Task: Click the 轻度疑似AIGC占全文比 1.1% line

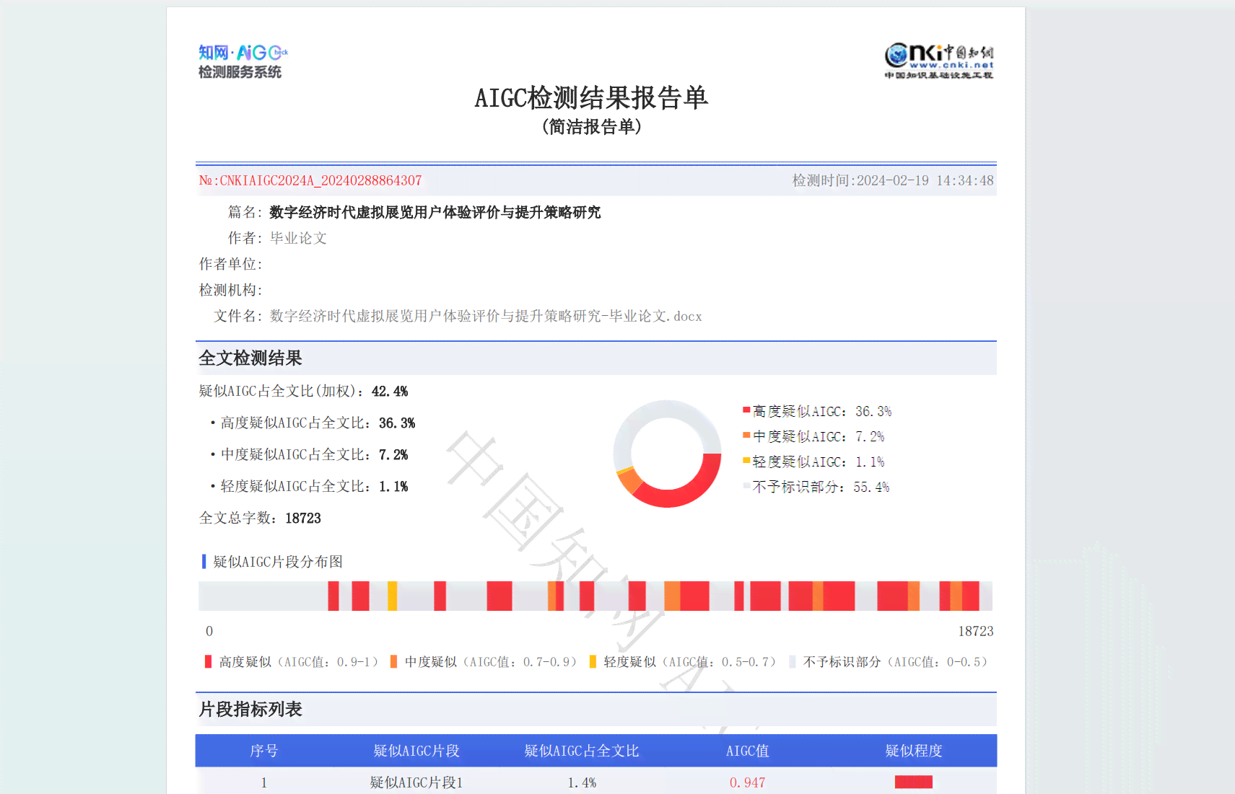Action: click(x=310, y=486)
